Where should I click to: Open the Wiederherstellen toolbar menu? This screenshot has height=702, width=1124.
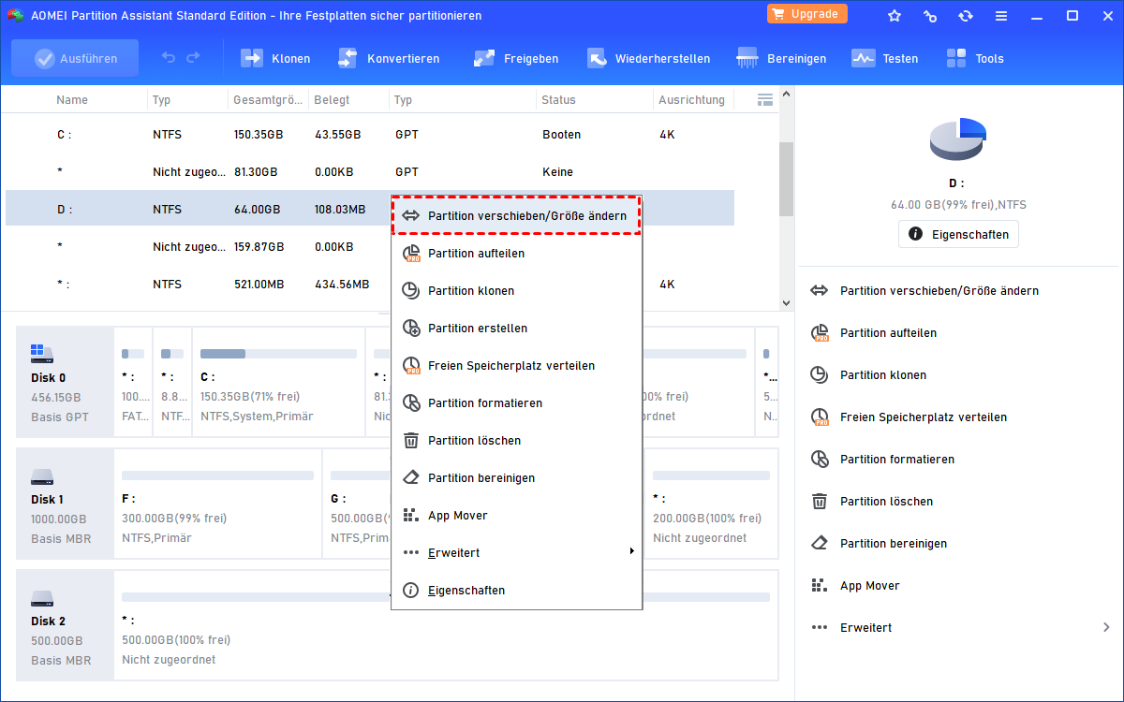pyautogui.click(x=648, y=58)
